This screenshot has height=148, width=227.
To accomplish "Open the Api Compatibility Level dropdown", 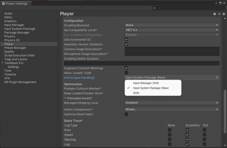I will click(x=172, y=30).
